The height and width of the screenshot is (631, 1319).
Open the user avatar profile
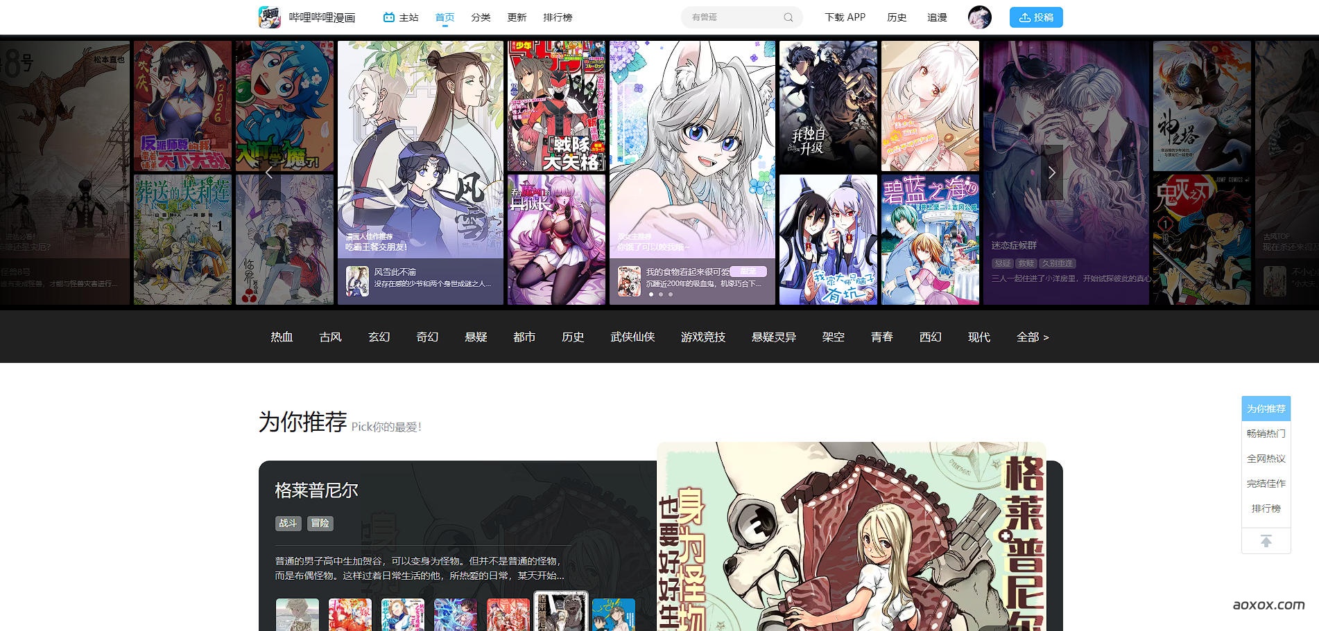[979, 17]
